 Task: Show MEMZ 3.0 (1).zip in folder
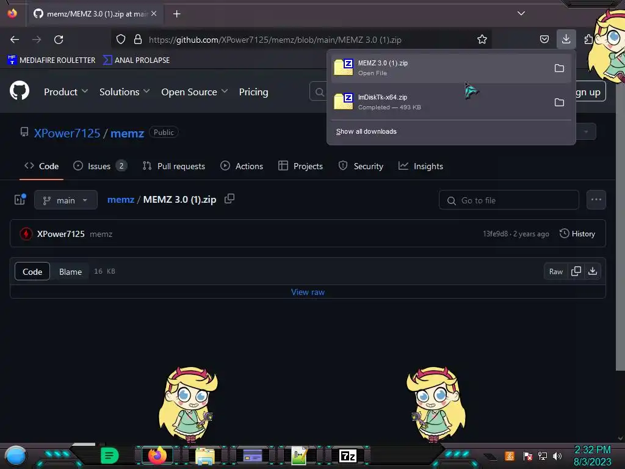pos(559,68)
